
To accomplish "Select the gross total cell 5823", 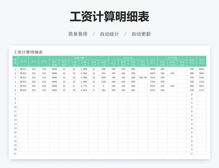I will 153,86.
